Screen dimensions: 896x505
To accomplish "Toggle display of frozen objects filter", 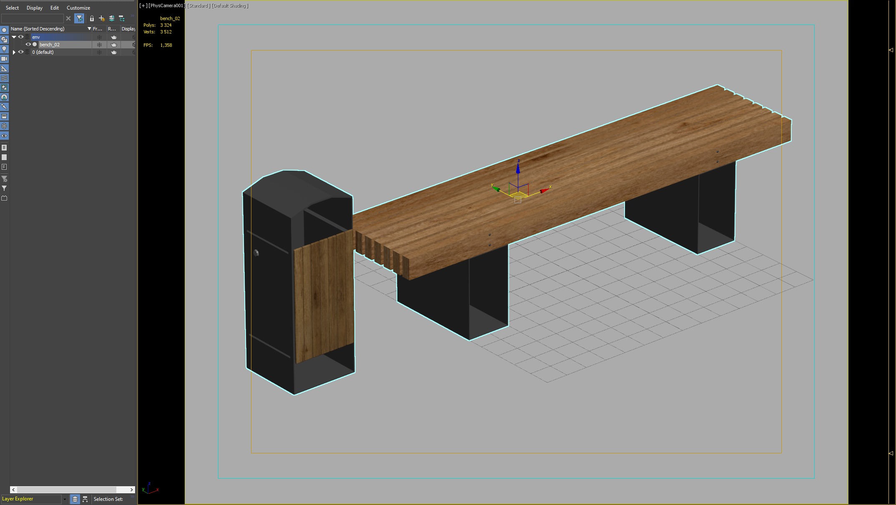I will pos(4,126).
